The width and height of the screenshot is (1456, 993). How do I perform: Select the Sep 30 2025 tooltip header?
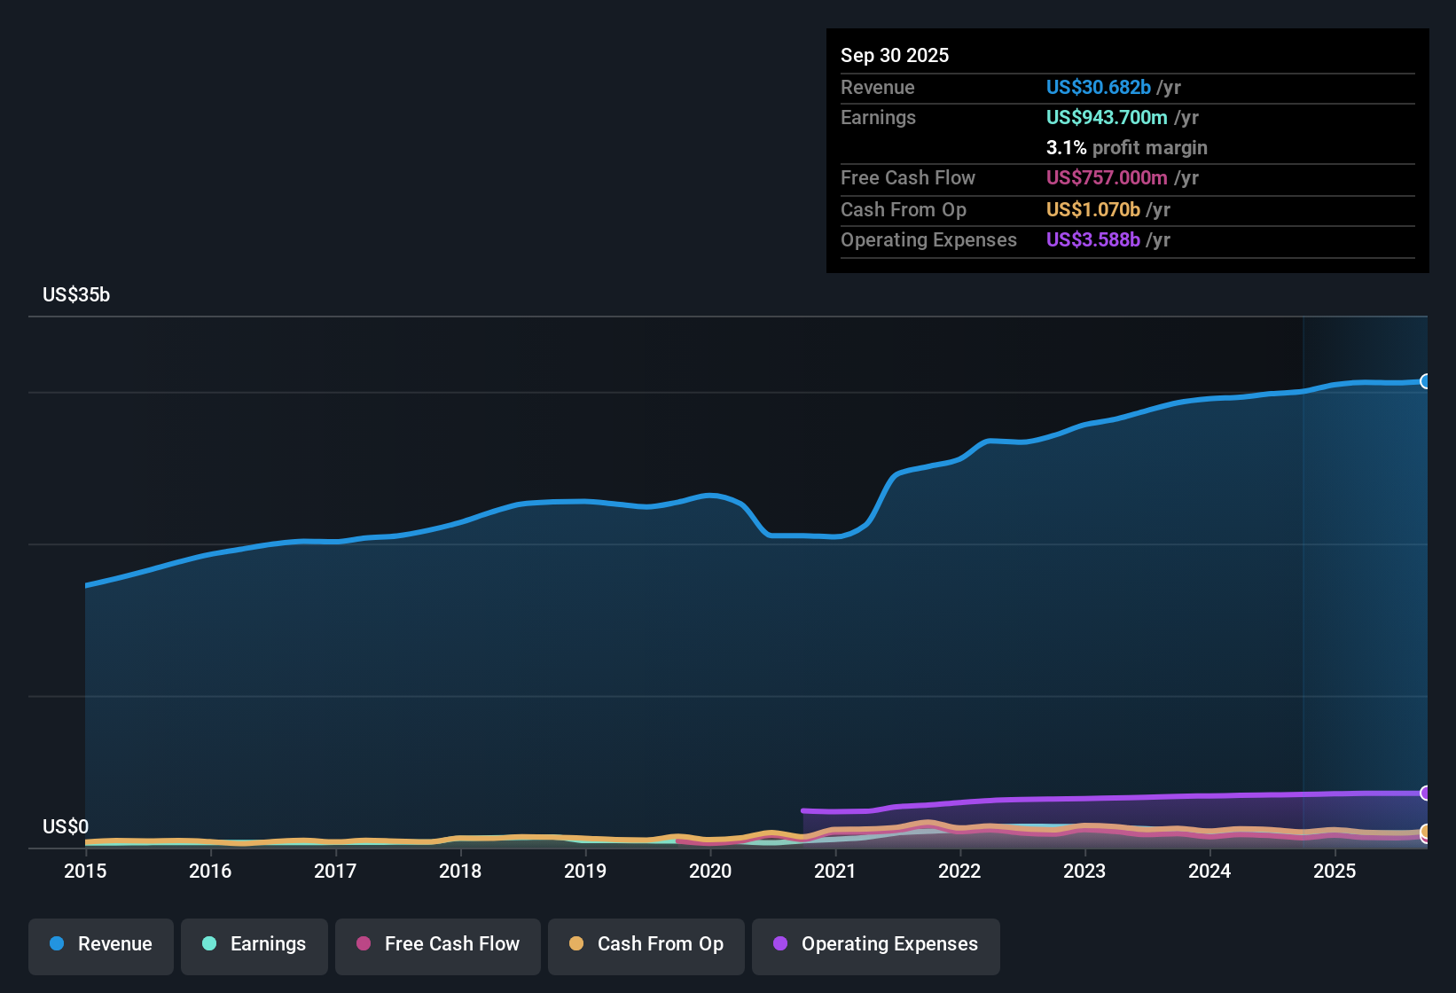click(895, 55)
